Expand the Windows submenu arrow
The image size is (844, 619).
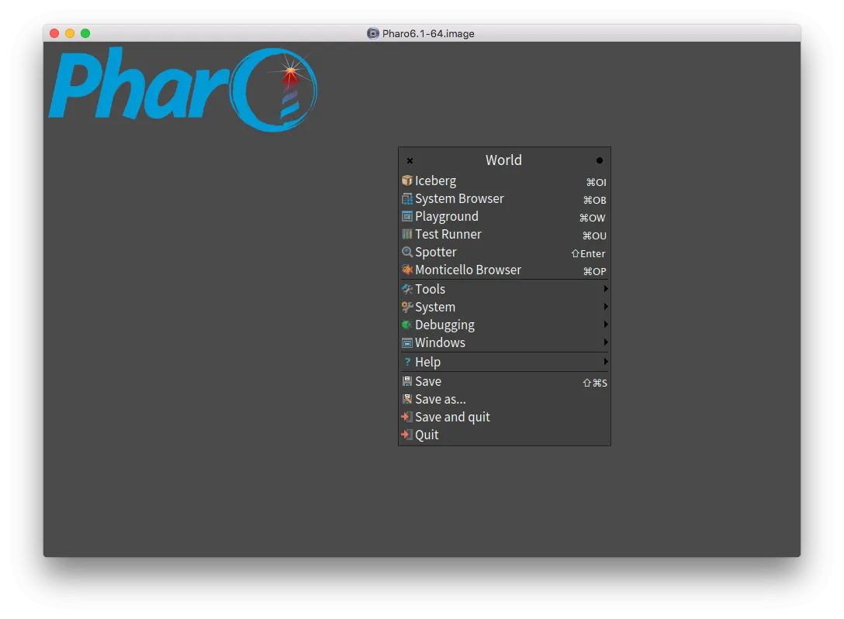(x=606, y=342)
